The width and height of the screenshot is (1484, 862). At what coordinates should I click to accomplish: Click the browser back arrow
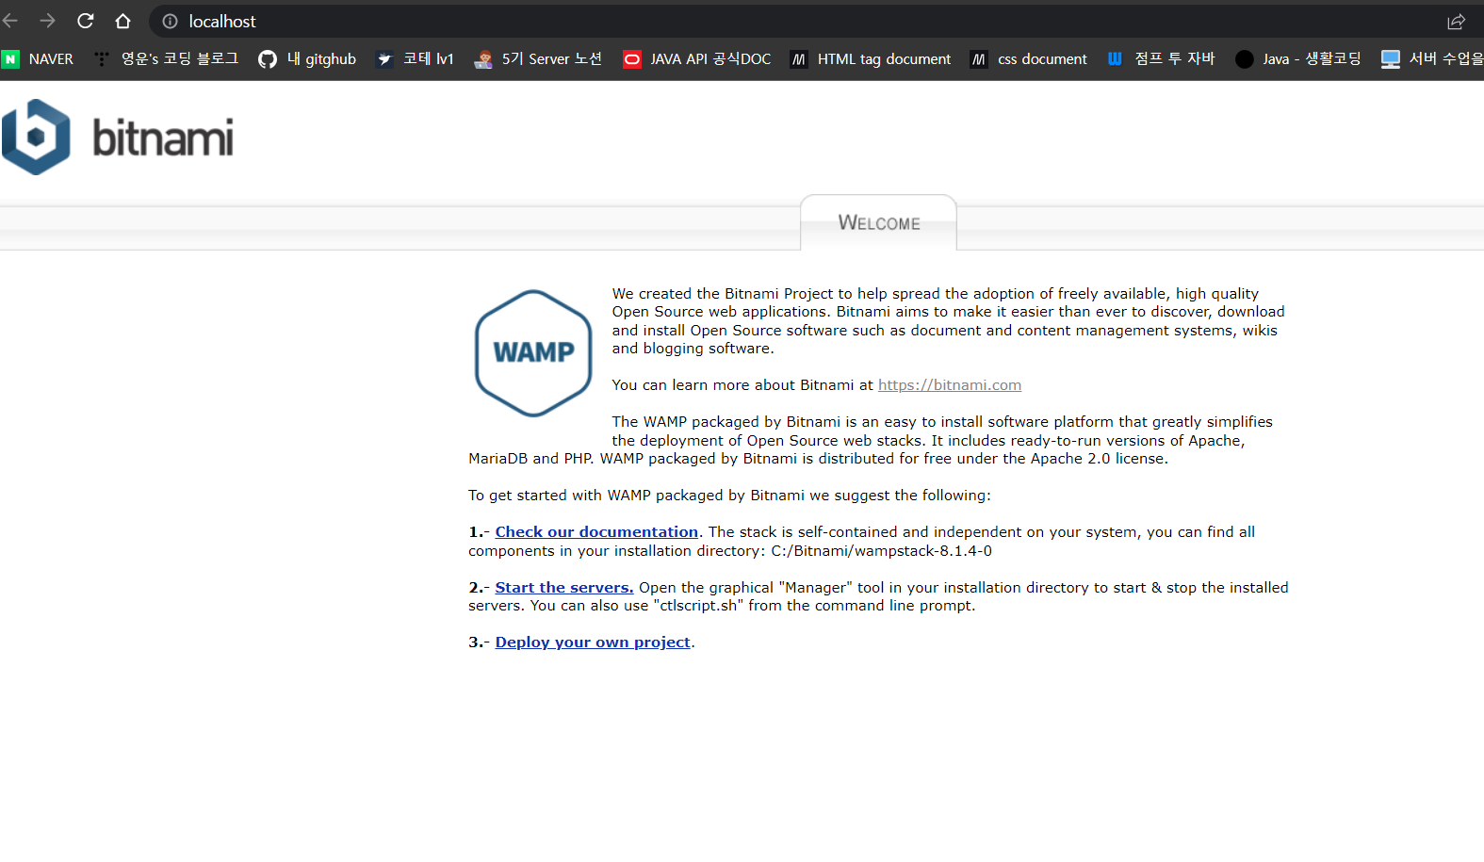[10, 21]
